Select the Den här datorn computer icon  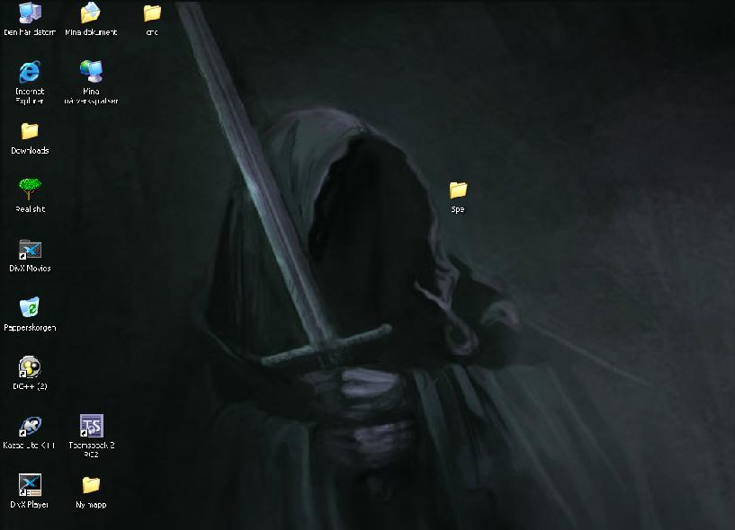pos(30,13)
